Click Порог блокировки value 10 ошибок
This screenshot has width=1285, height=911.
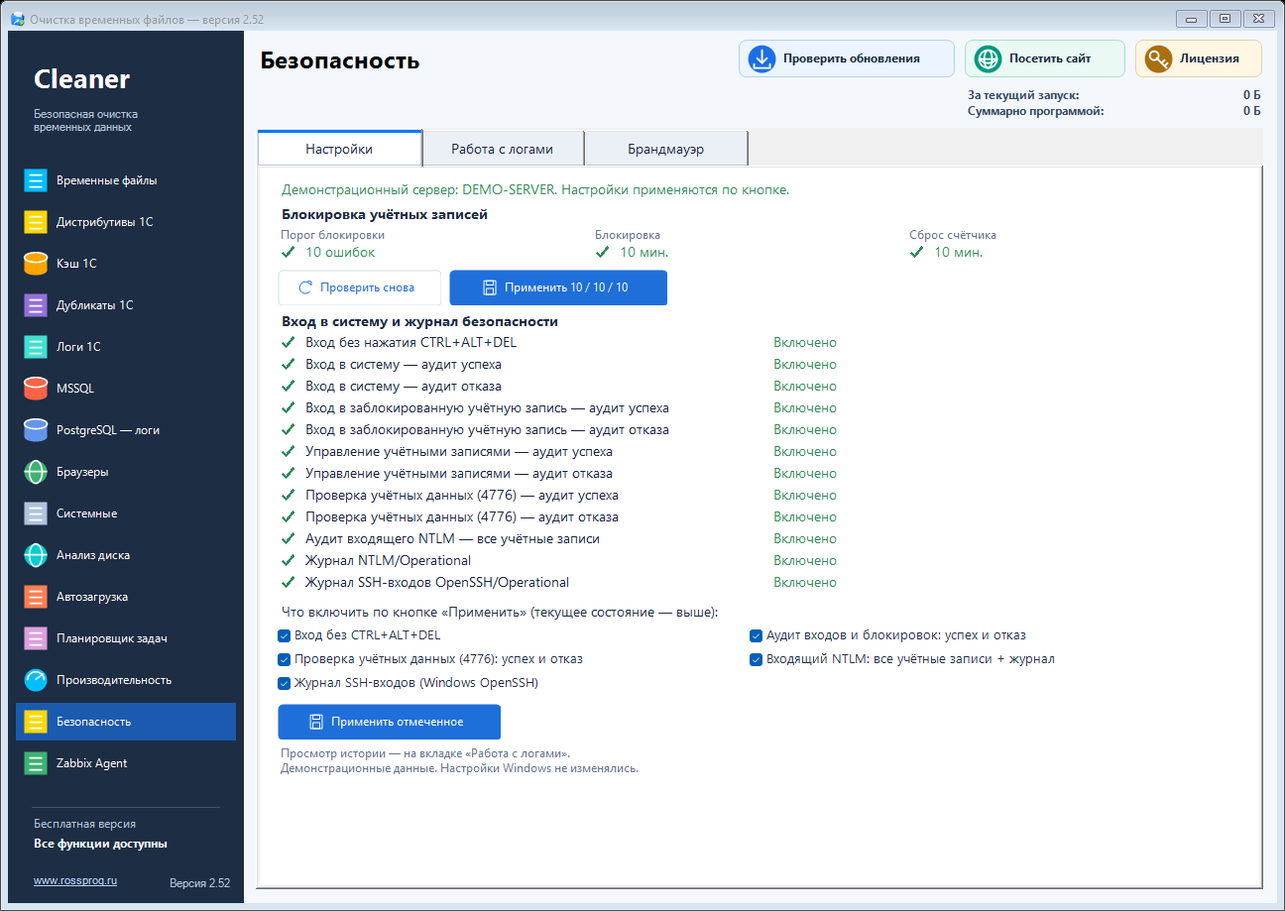pyautogui.click(x=340, y=252)
